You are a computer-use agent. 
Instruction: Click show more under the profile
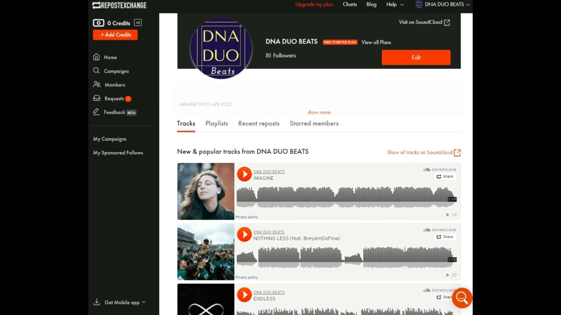[319, 112]
